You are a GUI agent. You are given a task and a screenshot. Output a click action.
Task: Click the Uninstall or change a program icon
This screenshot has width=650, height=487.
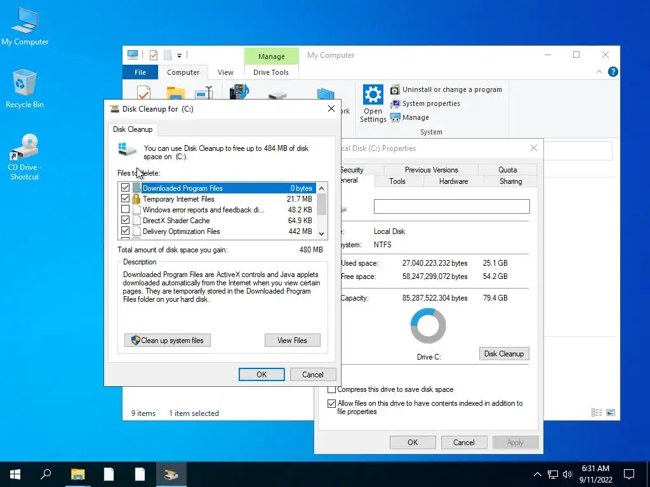(395, 89)
